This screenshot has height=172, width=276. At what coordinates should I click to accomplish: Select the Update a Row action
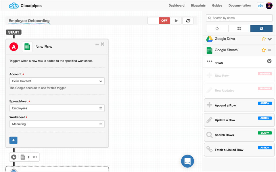239,120
